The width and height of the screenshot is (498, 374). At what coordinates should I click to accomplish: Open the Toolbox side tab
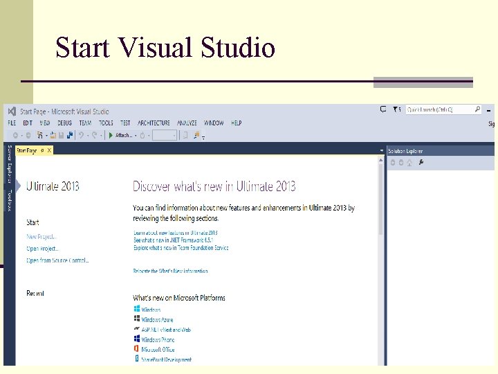(10, 201)
